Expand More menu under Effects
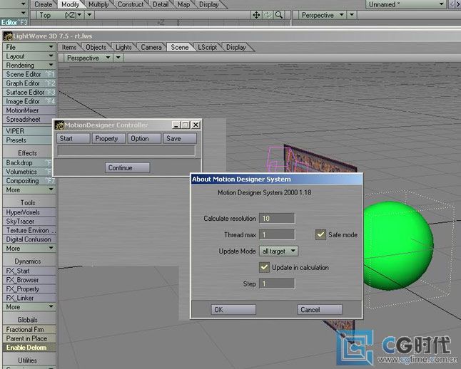Image resolution: width=461 pixels, height=369 pixels. (x=29, y=190)
